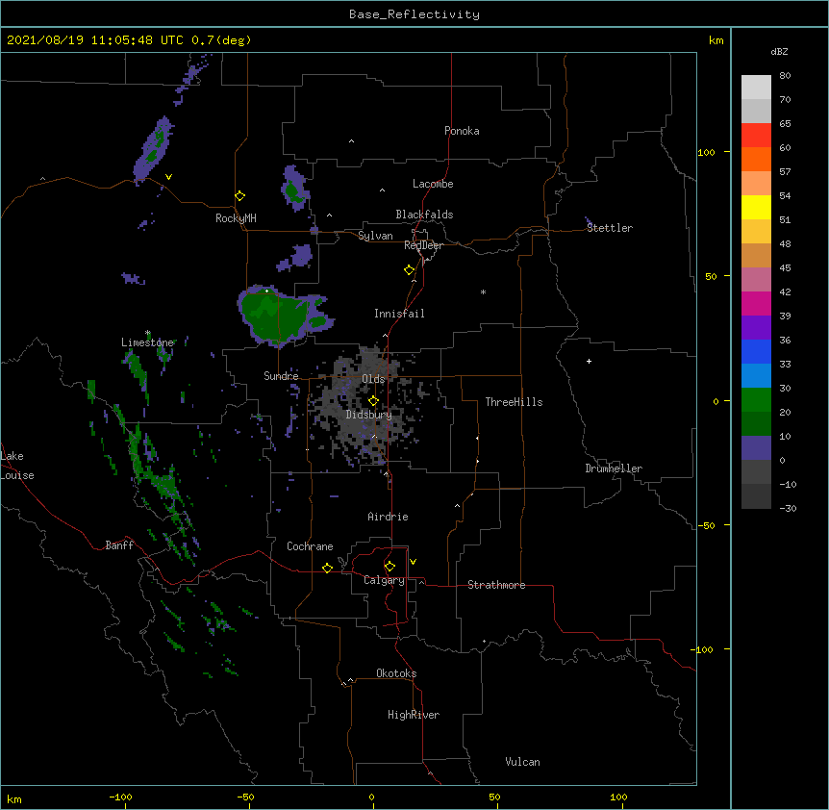Click the RockyMH label
This screenshot has height=810, width=829.
point(236,218)
